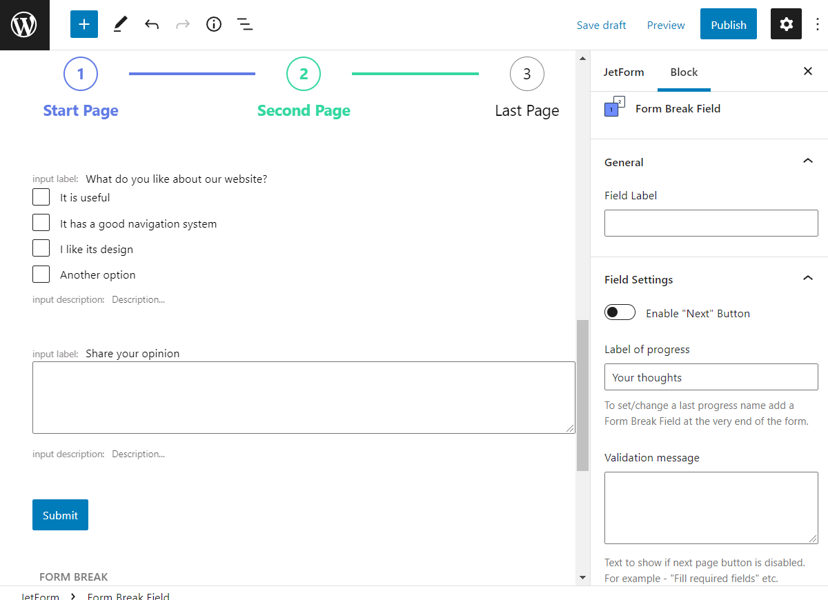Click the WordPress logo

click(25, 25)
